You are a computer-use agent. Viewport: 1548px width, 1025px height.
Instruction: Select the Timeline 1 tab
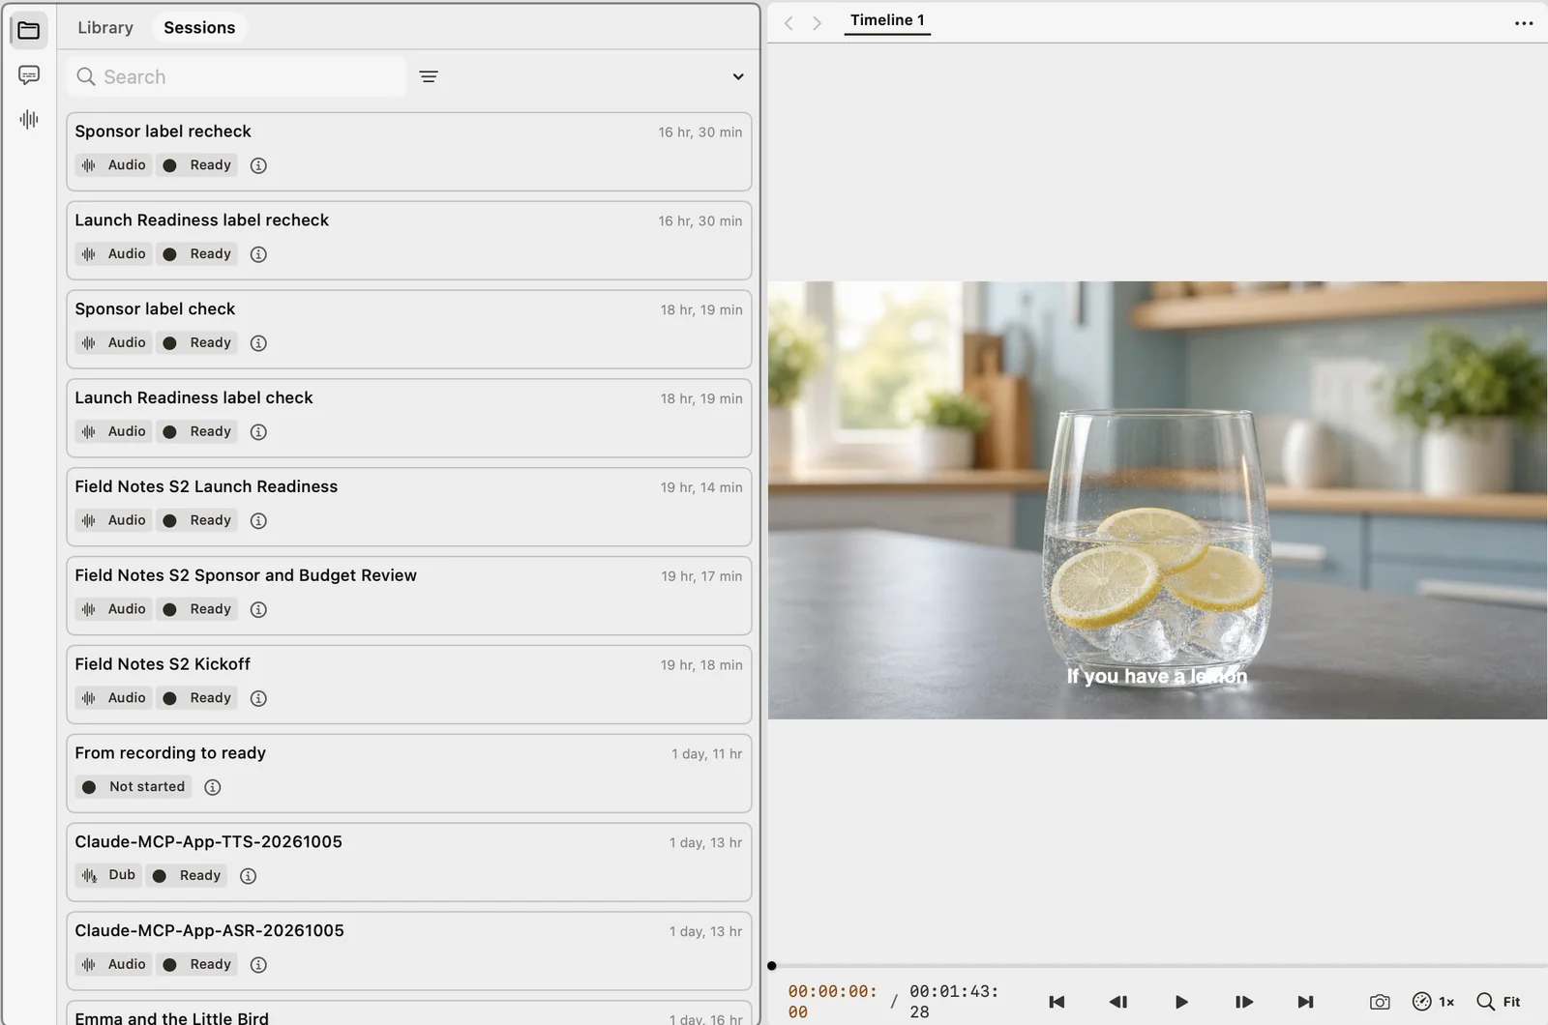pyautogui.click(x=887, y=20)
